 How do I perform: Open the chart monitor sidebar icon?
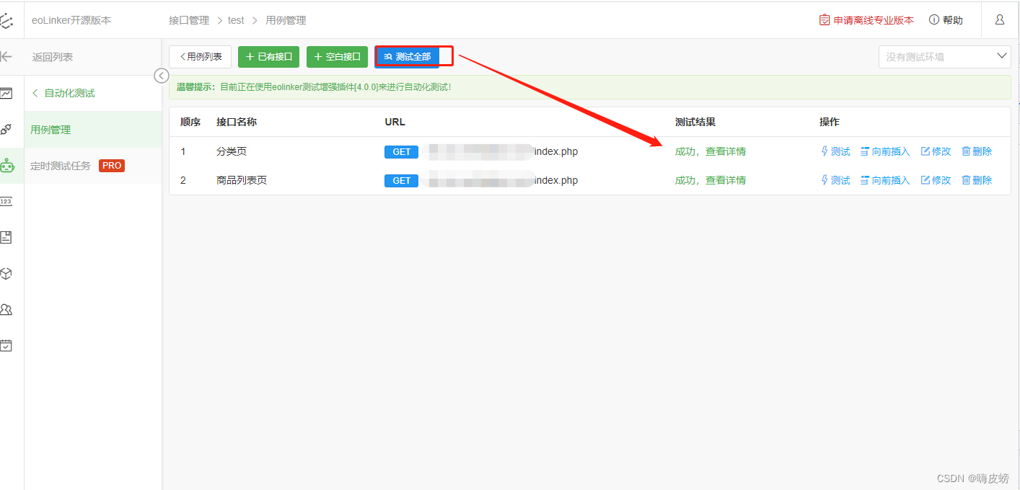(x=6, y=93)
